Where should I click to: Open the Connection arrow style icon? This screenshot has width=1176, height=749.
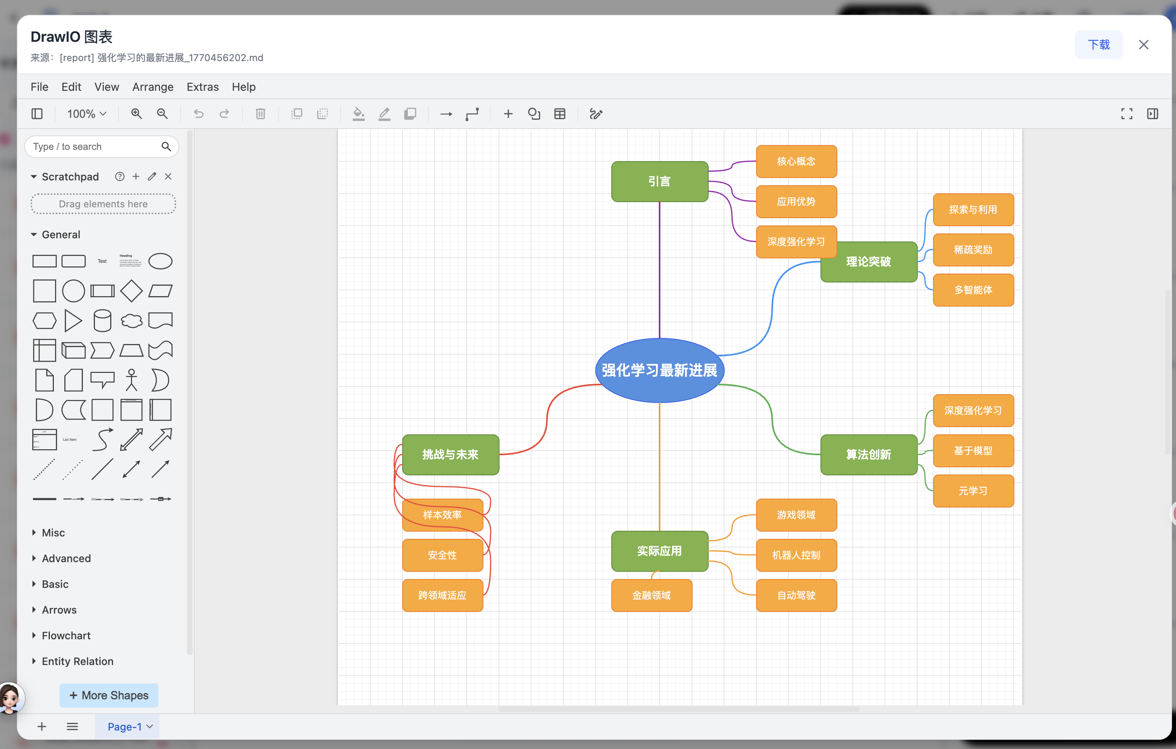(446, 114)
